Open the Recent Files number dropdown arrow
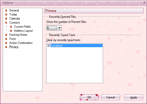Viewport: 147px width, 104px height. [59, 28]
